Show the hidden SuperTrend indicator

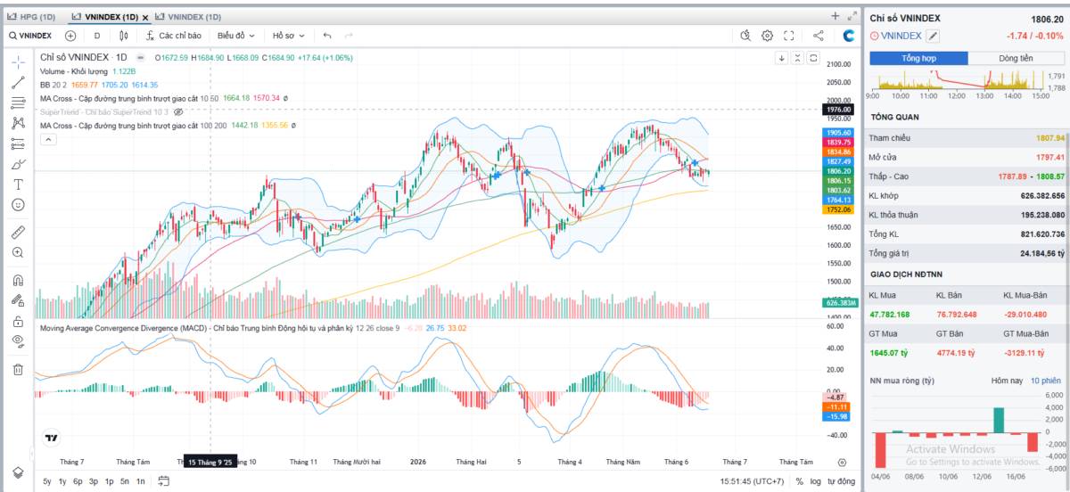[x=178, y=112]
